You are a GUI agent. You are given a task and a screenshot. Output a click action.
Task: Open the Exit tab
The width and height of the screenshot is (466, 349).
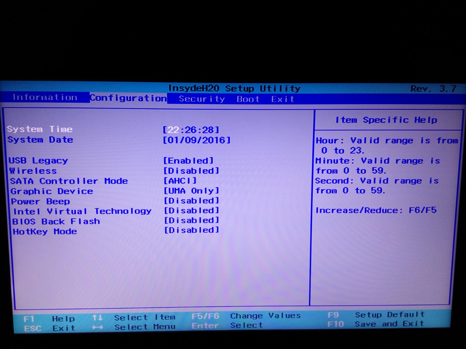(x=283, y=99)
